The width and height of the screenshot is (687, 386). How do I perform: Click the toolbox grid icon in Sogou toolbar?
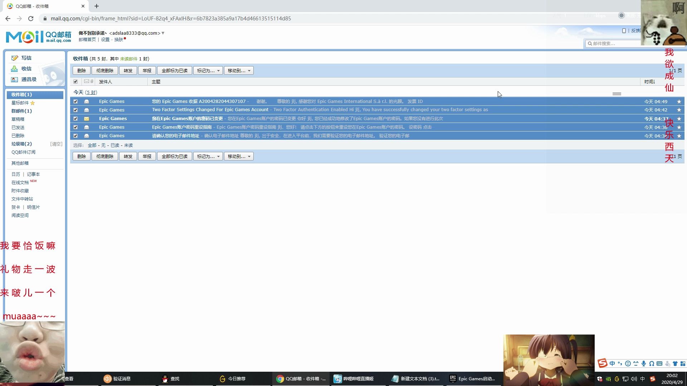coord(683,363)
